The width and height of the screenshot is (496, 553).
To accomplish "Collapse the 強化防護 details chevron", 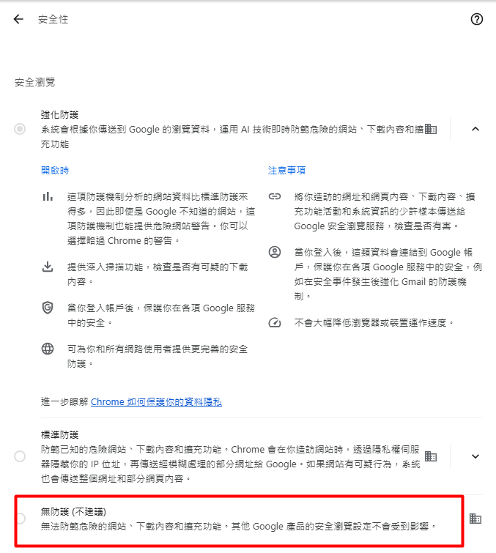I will [x=475, y=129].
